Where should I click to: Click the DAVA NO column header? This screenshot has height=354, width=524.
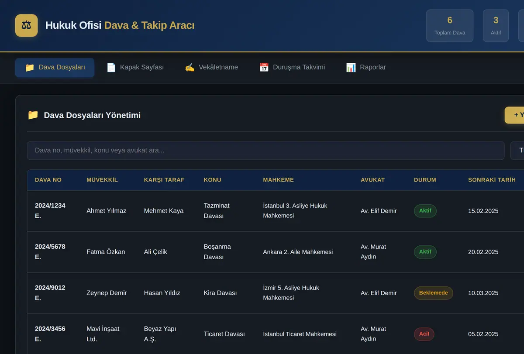[x=48, y=180]
